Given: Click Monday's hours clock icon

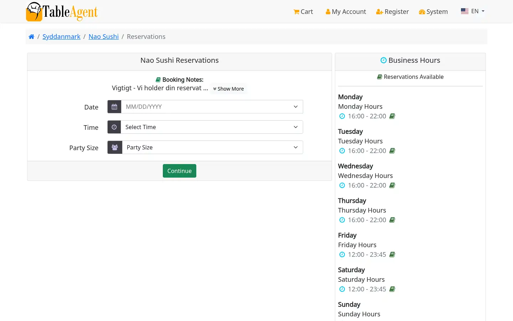Looking at the screenshot, I should [x=342, y=116].
